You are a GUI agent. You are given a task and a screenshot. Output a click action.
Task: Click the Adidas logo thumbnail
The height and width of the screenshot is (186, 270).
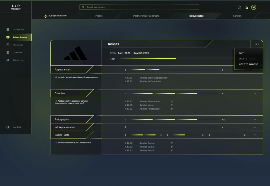pyautogui.click(x=76, y=53)
